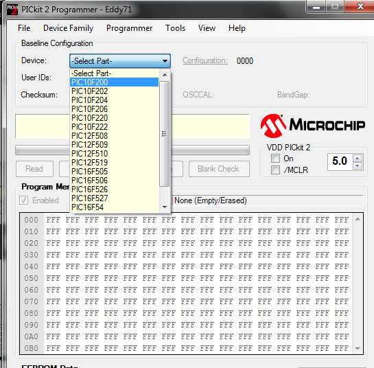Viewport: 374px width, 368px height.
Task: Click the progress bar
Action: 132,150
